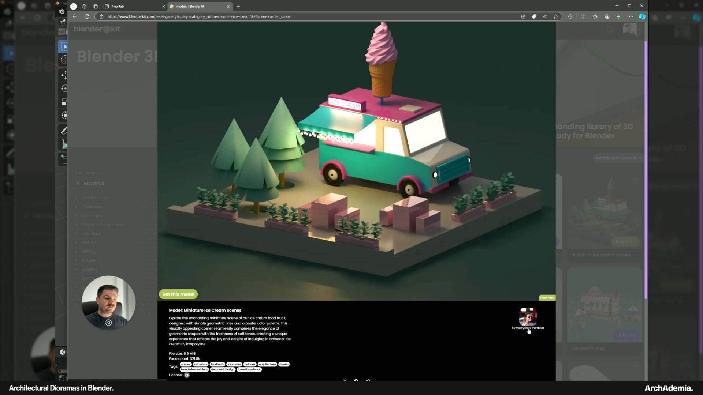Click the Get this model button

178,294
